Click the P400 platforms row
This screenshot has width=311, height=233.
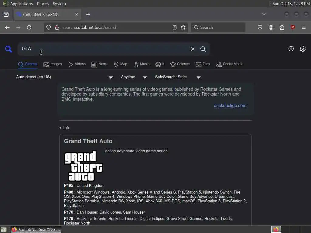point(155,199)
